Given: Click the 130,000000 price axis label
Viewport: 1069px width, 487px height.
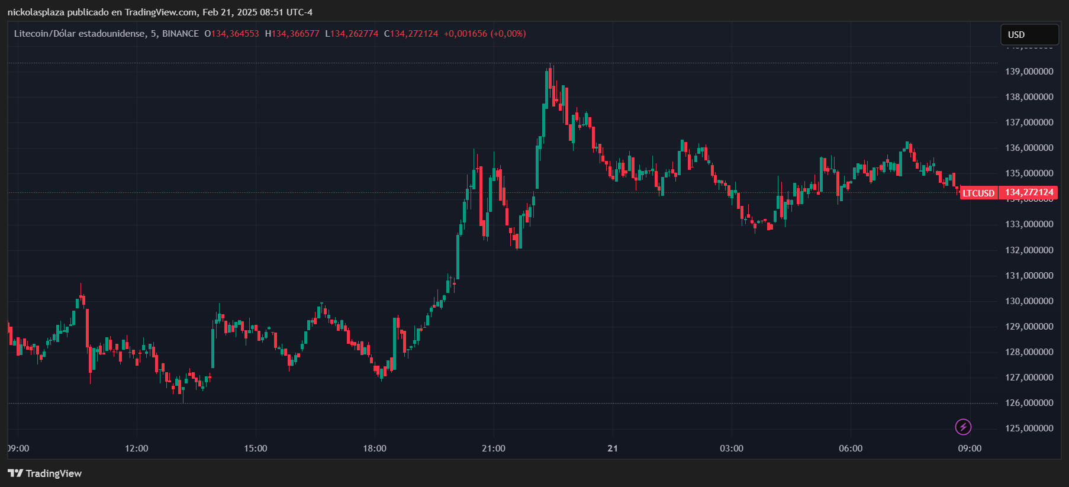Looking at the screenshot, I should 1029,301.
